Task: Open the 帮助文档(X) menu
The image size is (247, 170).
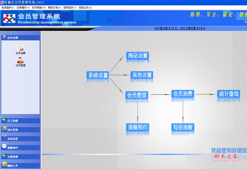Action: 54,7
